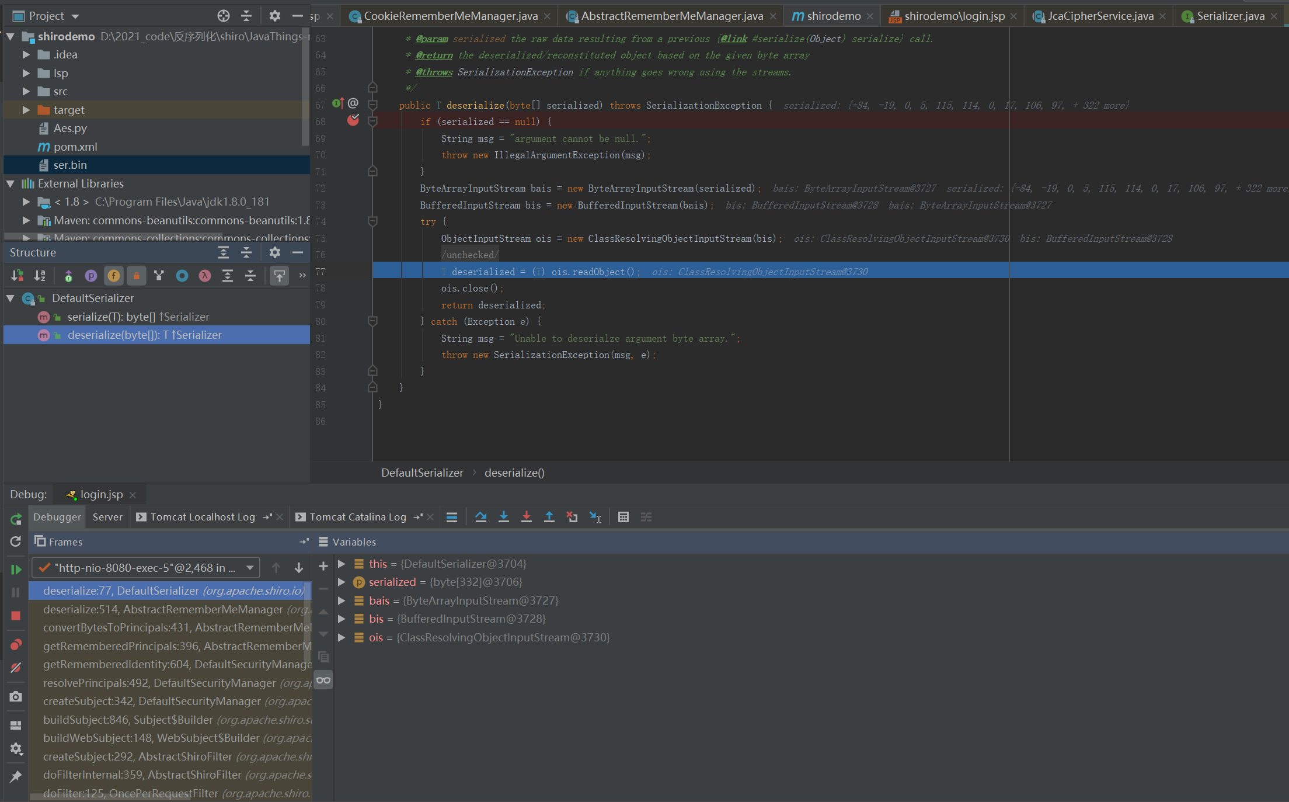Click the Step Into debugger button
Screen dimensions: 1289x802
click(503, 517)
